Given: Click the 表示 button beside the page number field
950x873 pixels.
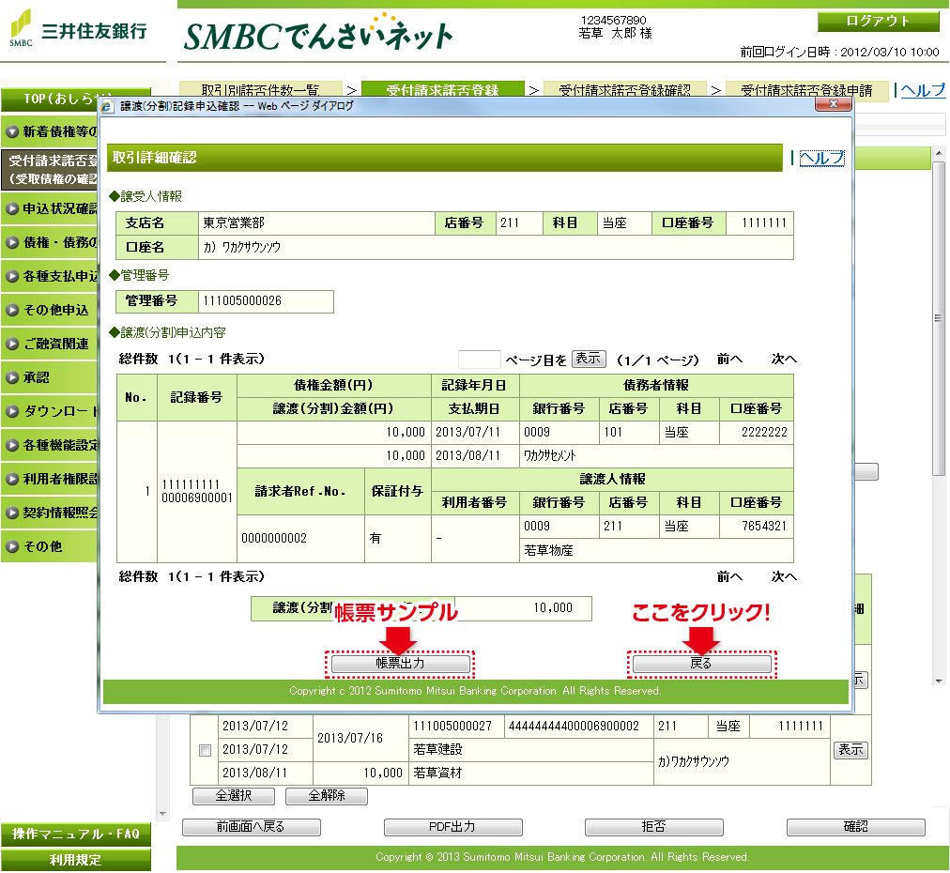Looking at the screenshot, I should pyautogui.click(x=589, y=359).
